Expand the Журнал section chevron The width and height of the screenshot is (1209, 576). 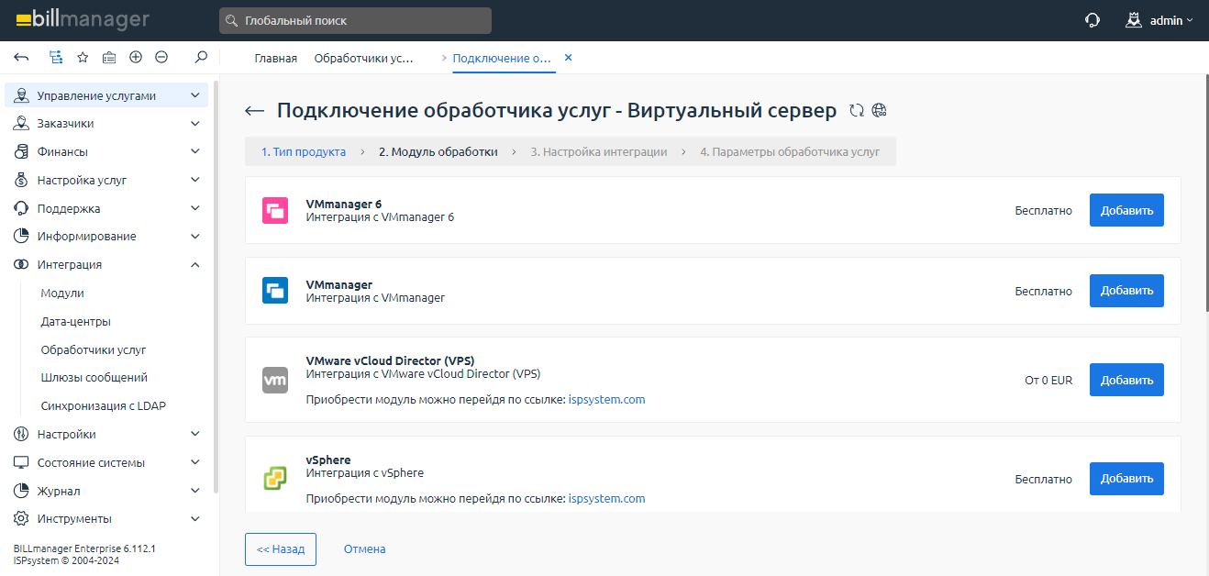[194, 491]
